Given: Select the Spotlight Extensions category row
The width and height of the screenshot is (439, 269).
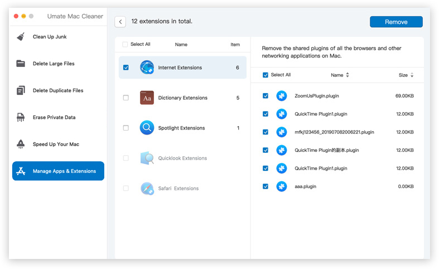Looking at the screenshot, I should point(182,128).
